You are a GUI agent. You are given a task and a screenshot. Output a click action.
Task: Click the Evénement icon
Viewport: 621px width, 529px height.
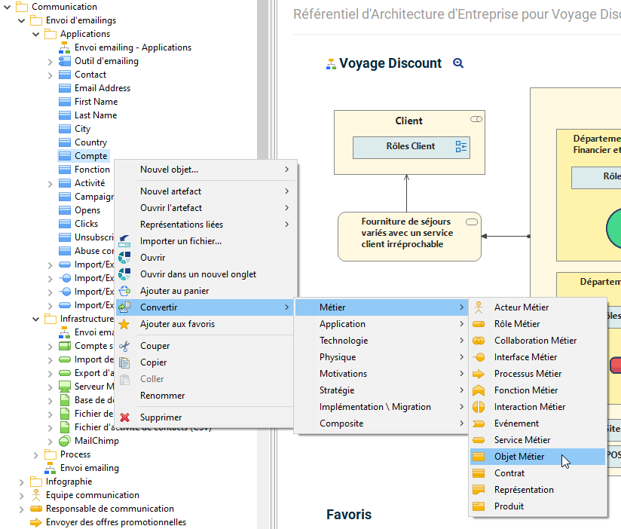pos(479,424)
